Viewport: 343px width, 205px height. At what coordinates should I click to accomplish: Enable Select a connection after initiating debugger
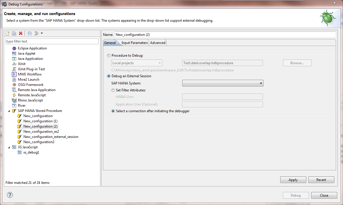pyautogui.click(x=113, y=111)
